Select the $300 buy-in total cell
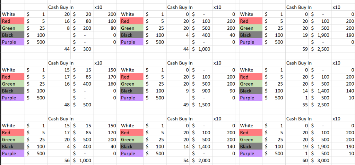 click(83, 49)
